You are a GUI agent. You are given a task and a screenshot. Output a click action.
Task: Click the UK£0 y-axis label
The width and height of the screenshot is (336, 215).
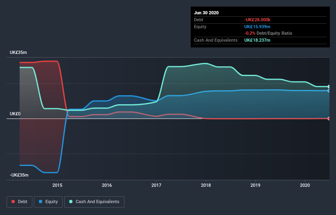tap(15, 114)
